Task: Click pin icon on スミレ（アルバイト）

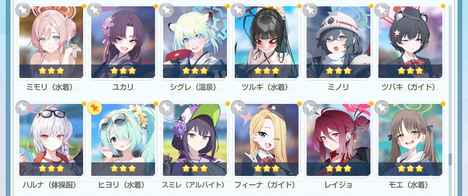Action: [167, 108]
